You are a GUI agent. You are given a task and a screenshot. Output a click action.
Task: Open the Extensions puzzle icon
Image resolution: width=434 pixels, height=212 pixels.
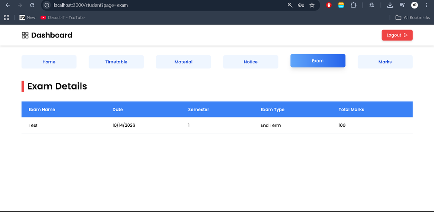[x=353, y=5]
